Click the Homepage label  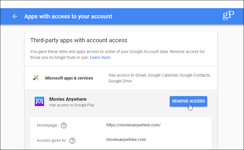click(x=47, y=125)
